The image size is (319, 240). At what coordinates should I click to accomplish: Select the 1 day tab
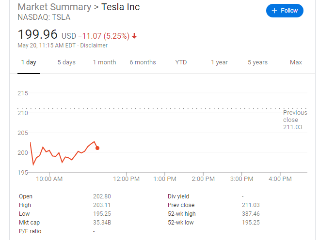29,62
